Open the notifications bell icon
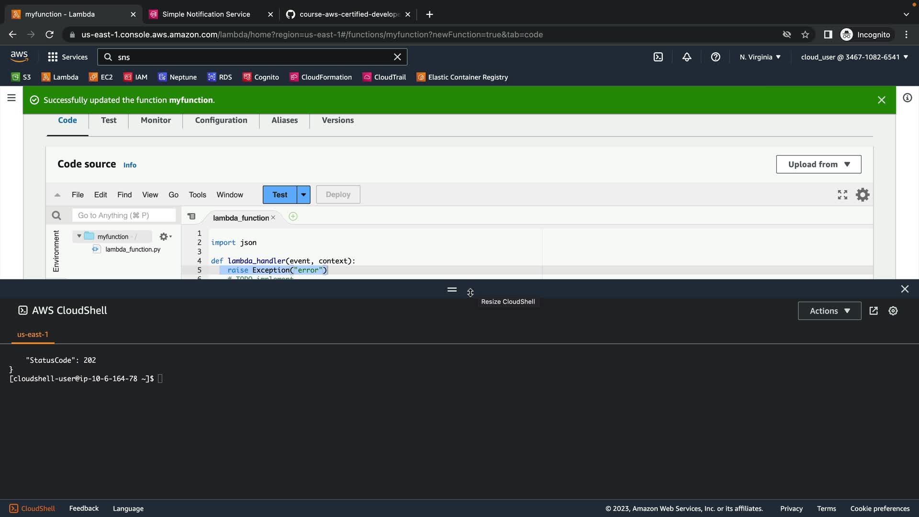919x517 pixels. (687, 57)
